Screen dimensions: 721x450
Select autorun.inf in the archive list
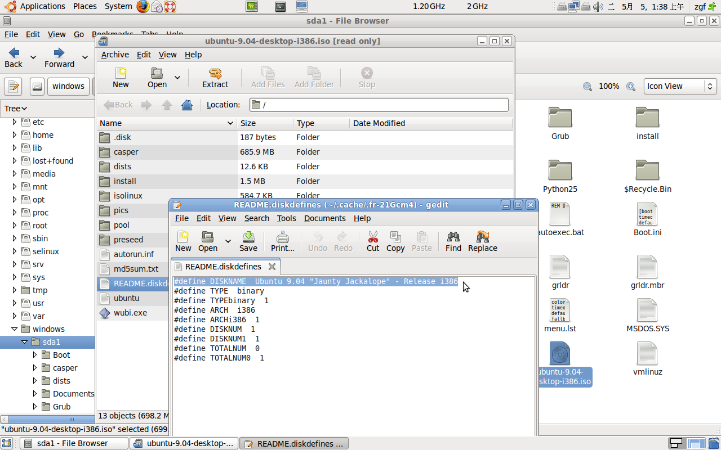(x=133, y=254)
